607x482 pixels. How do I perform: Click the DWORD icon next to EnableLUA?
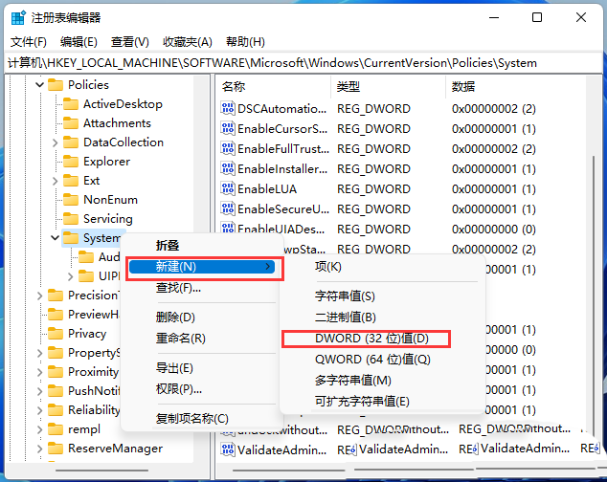coord(228,189)
